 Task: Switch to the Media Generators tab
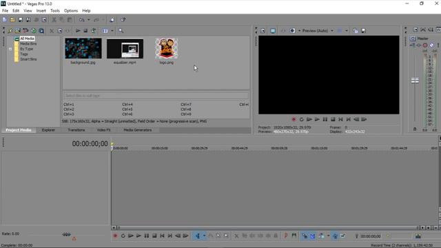138,130
